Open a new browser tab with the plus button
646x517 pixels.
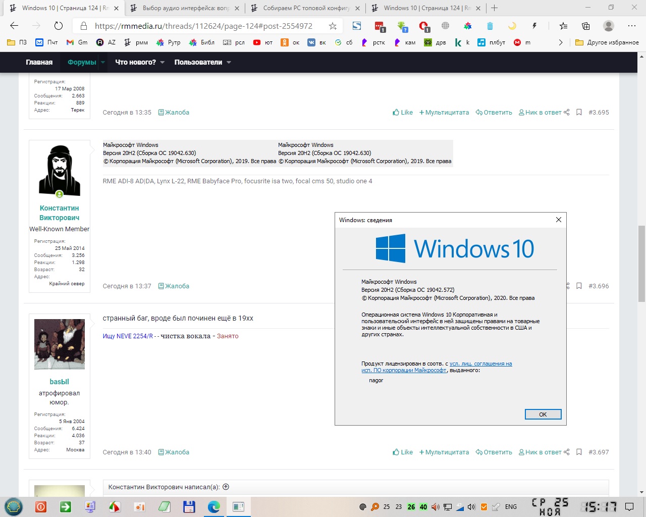pyautogui.click(x=495, y=8)
